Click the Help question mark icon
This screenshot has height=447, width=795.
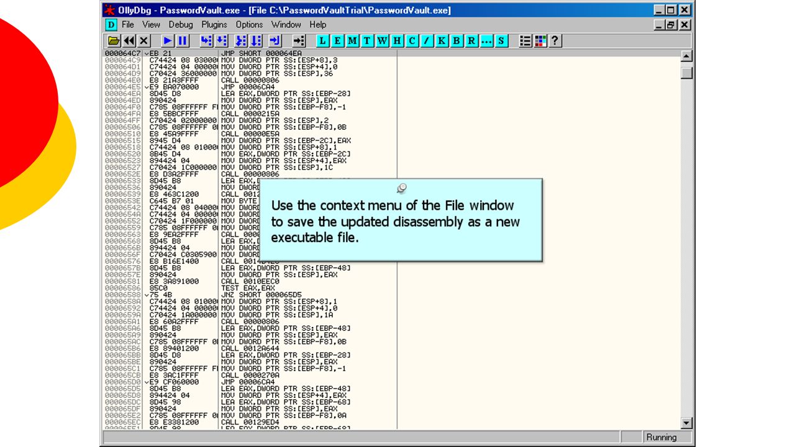[555, 41]
